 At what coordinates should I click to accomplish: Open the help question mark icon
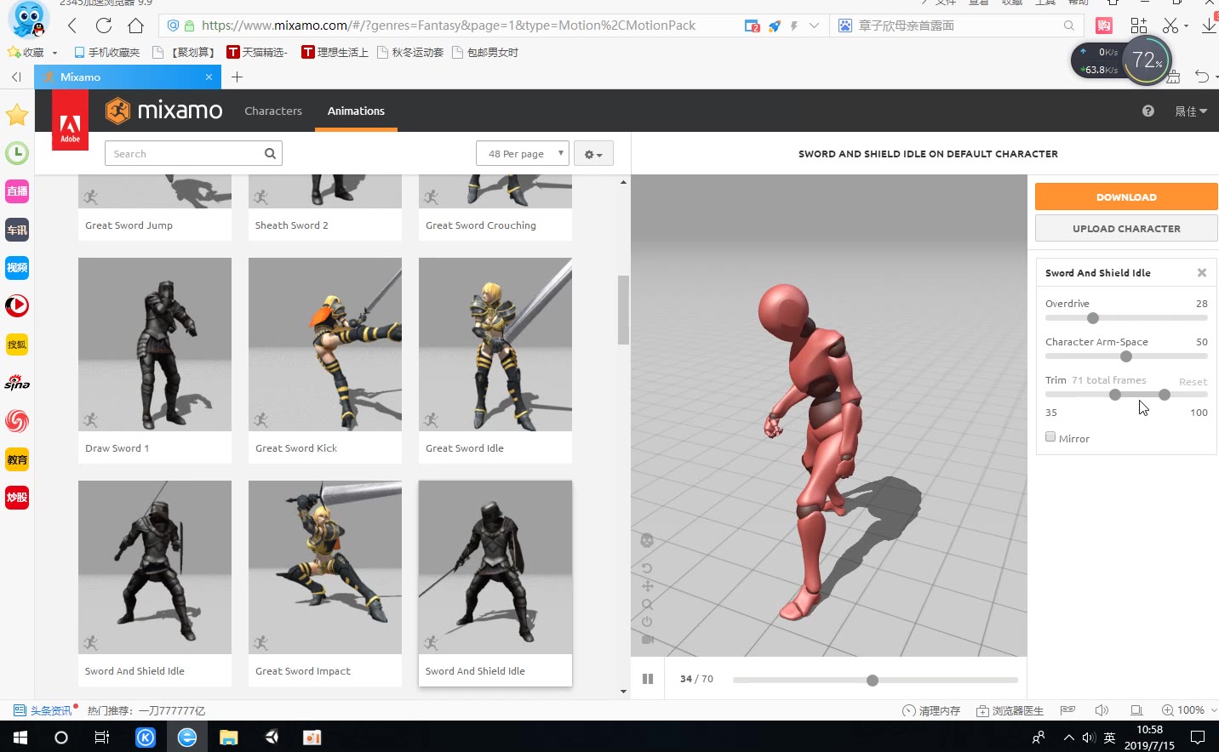[x=1147, y=111]
